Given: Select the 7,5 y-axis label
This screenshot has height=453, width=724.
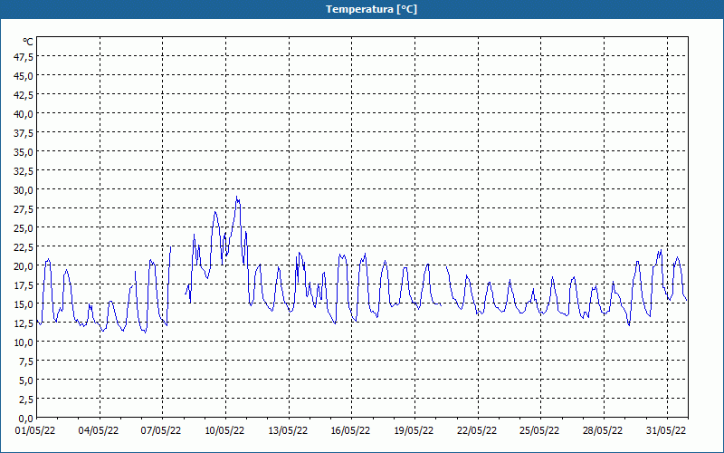Looking at the screenshot, I should tap(26, 361).
